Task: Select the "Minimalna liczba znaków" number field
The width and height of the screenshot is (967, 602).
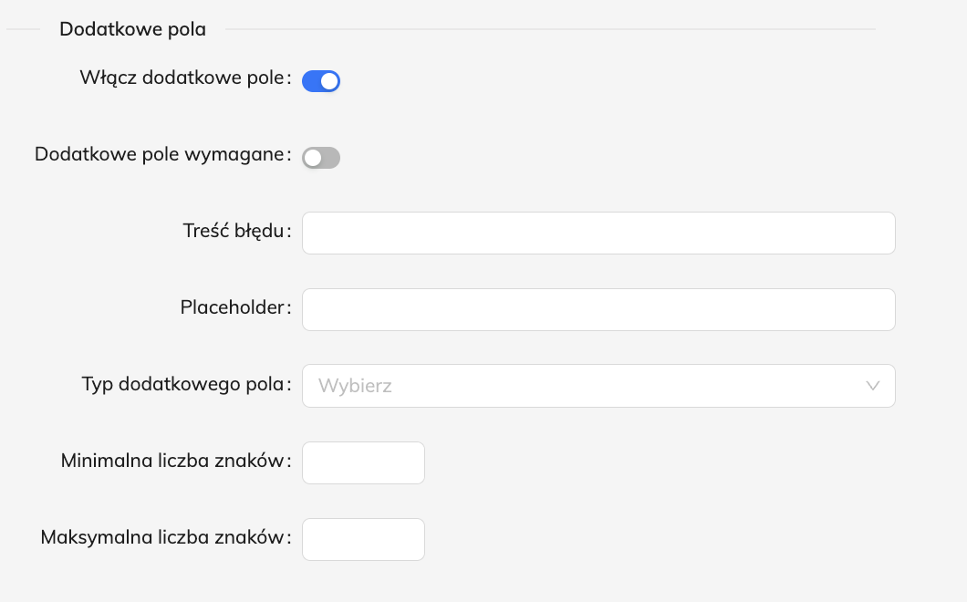Action: pos(363,462)
